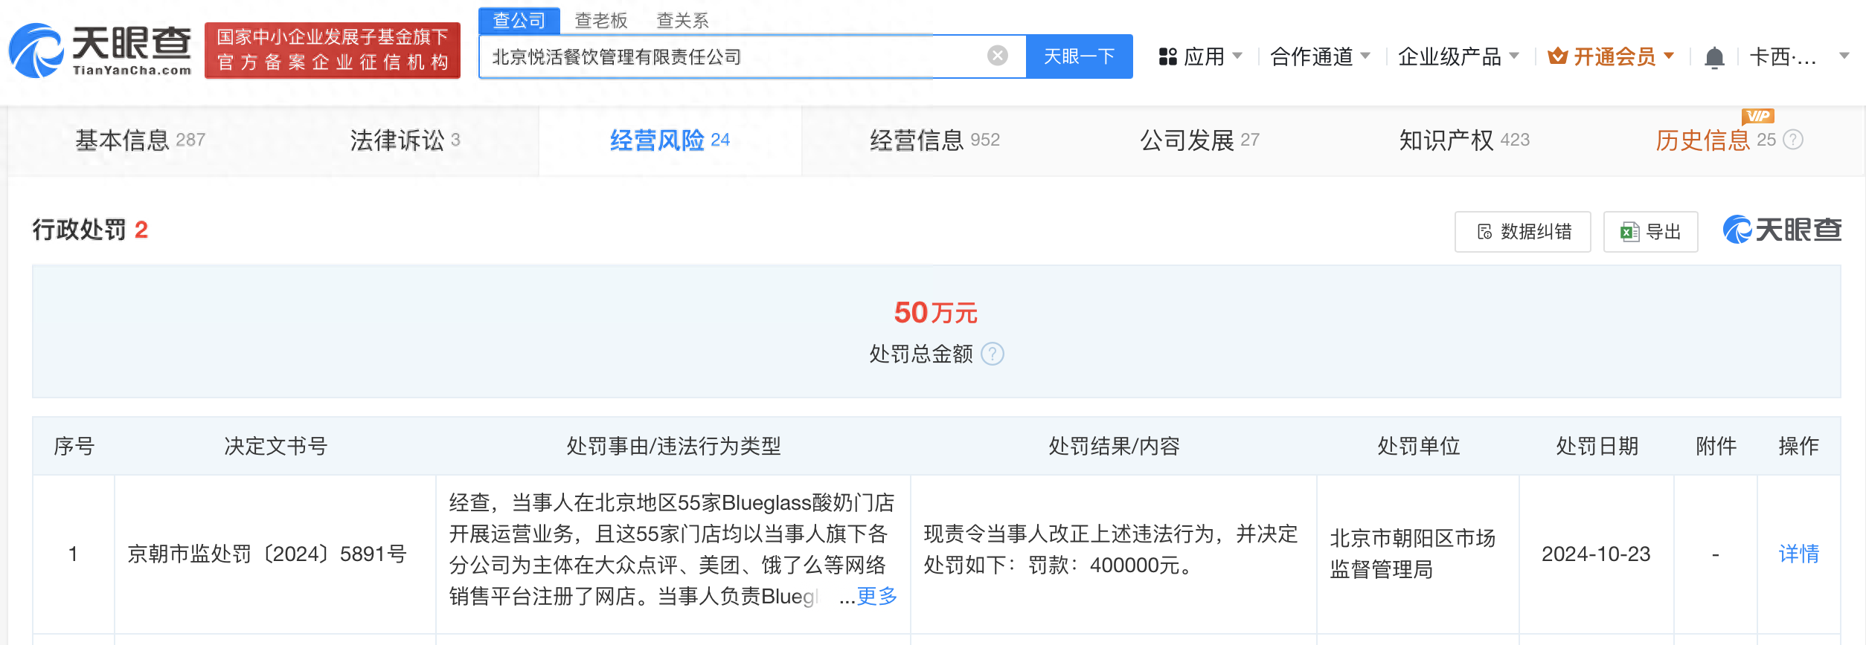The height and width of the screenshot is (645, 1866).
Task: Open the 历史信息 VIP tab
Action: click(1715, 140)
